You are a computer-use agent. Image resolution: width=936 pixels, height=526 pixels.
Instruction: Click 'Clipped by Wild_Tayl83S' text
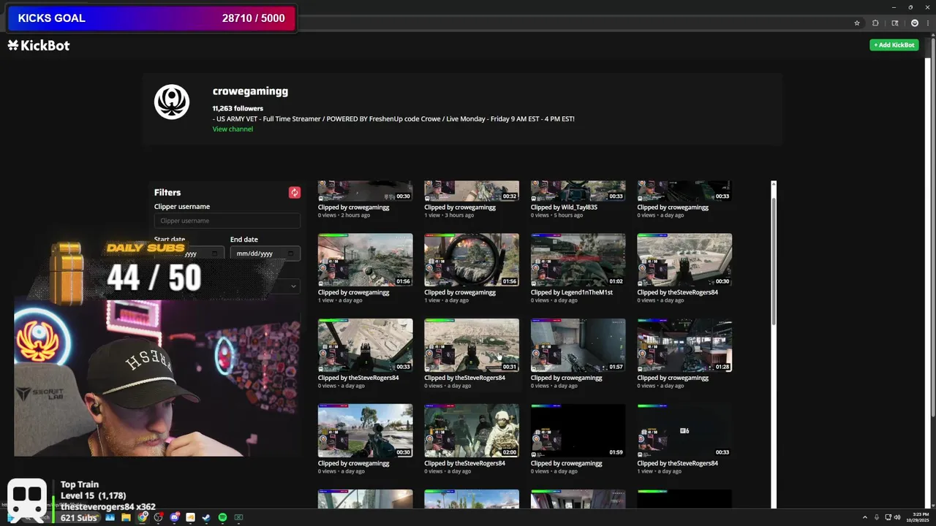click(564, 207)
